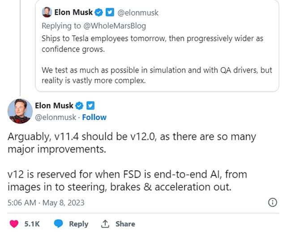The height and width of the screenshot is (232, 282).
Task: Open the tweet timestamp 5:06 AM · May 8, 2023
Action: [46, 202]
